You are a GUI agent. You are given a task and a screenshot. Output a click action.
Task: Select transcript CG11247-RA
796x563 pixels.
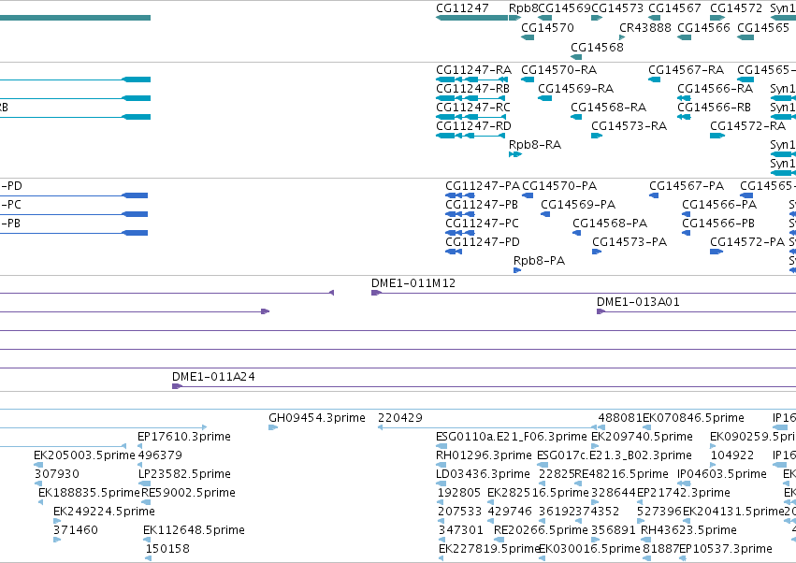click(473, 69)
